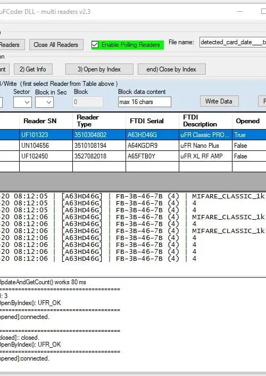
Task: Click the Close All Readers button
Action: pyautogui.click(x=56, y=45)
